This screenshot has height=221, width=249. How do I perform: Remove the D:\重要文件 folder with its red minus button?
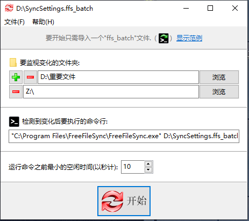[x=30, y=77]
